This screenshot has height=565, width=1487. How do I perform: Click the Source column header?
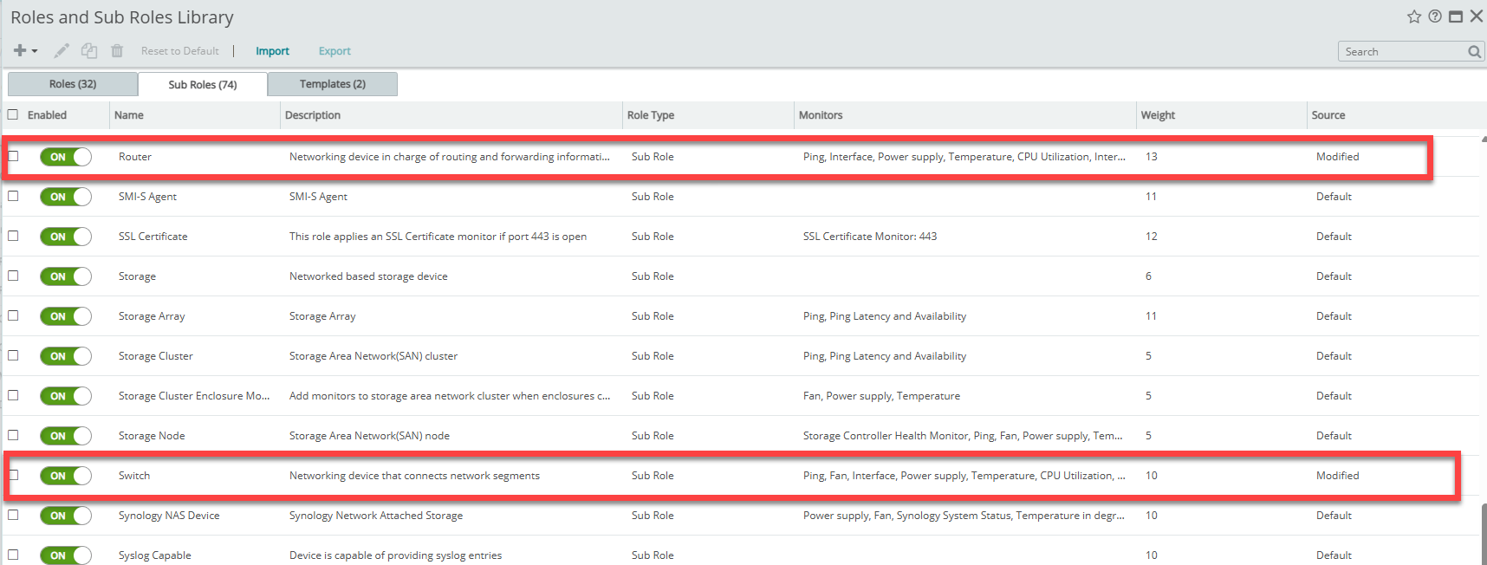[x=1328, y=115]
